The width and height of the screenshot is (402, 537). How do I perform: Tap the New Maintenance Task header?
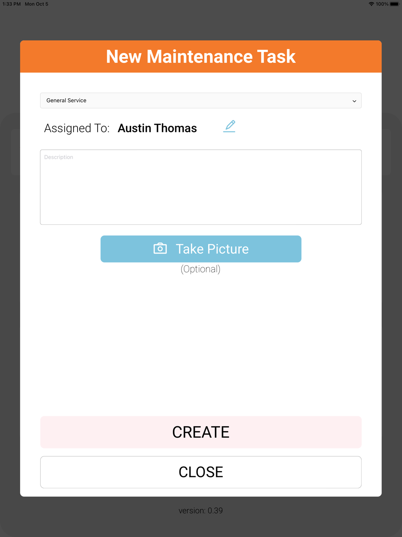tap(201, 56)
